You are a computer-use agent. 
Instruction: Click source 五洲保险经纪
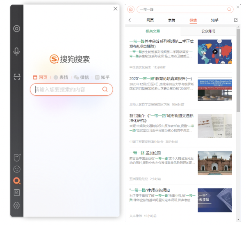(x=139, y=179)
